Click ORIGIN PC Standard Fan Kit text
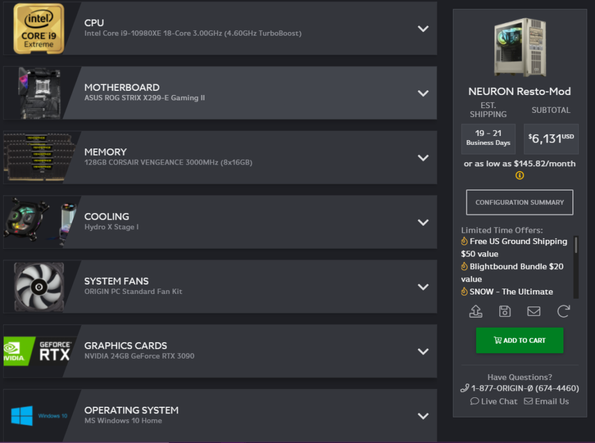Screen dimensions: 595x443 coord(133,292)
